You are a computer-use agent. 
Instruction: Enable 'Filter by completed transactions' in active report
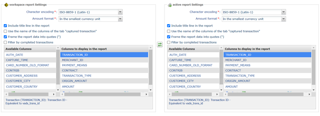169,43
